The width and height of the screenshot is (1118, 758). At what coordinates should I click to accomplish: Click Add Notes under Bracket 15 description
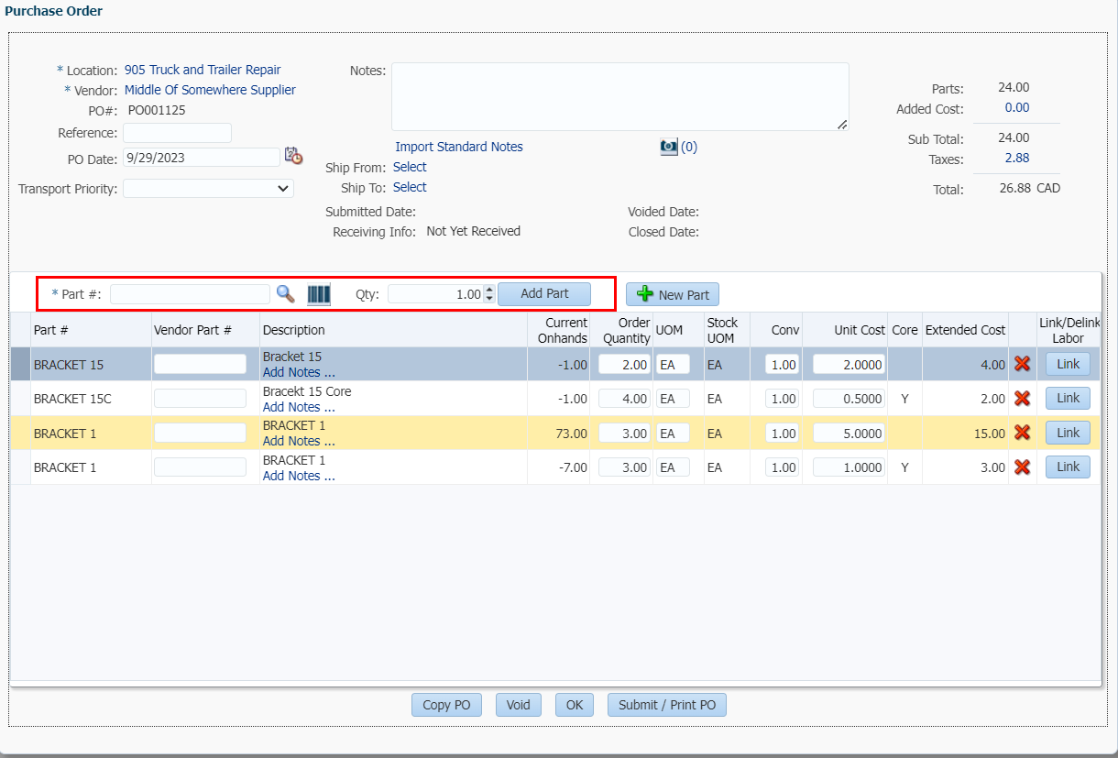pyautogui.click(x=299, y=372)
